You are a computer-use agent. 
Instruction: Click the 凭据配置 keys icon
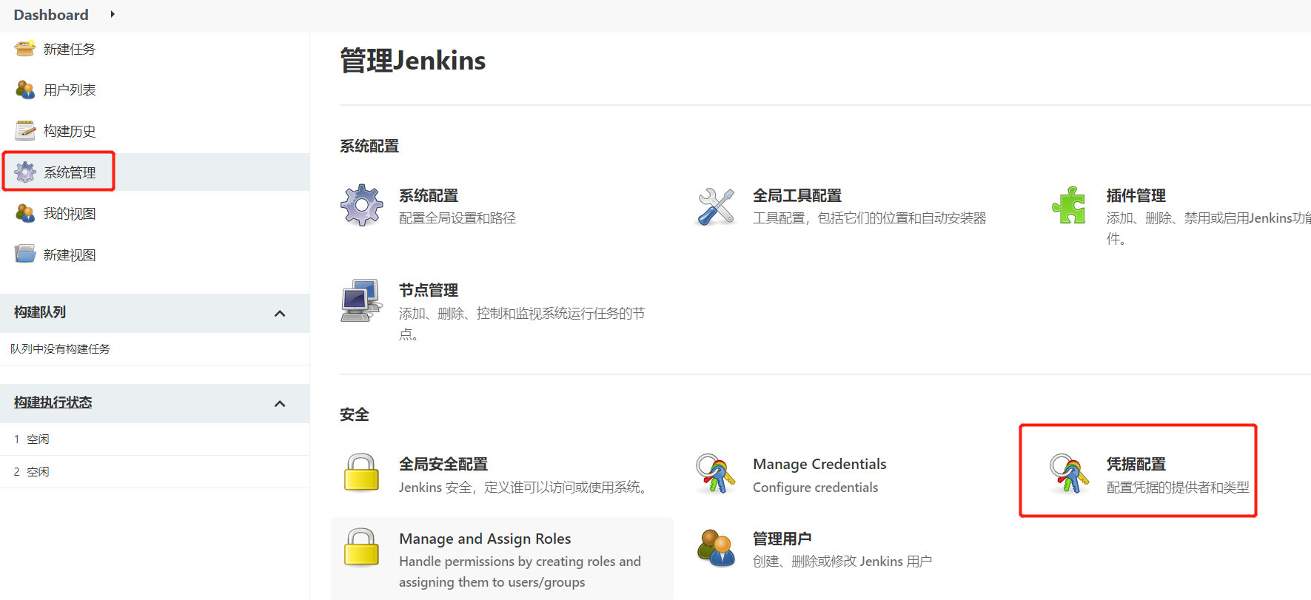[x=1069, y=473]
